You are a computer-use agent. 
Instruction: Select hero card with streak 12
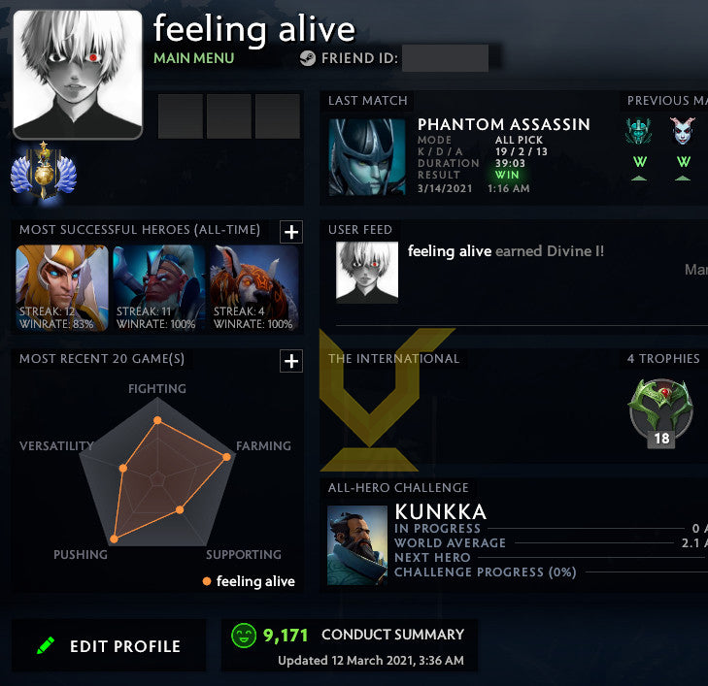click(x=62, y=288)
